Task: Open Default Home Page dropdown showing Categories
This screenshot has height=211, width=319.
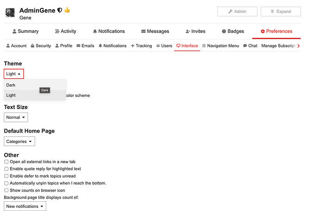Action: (19, 141)
